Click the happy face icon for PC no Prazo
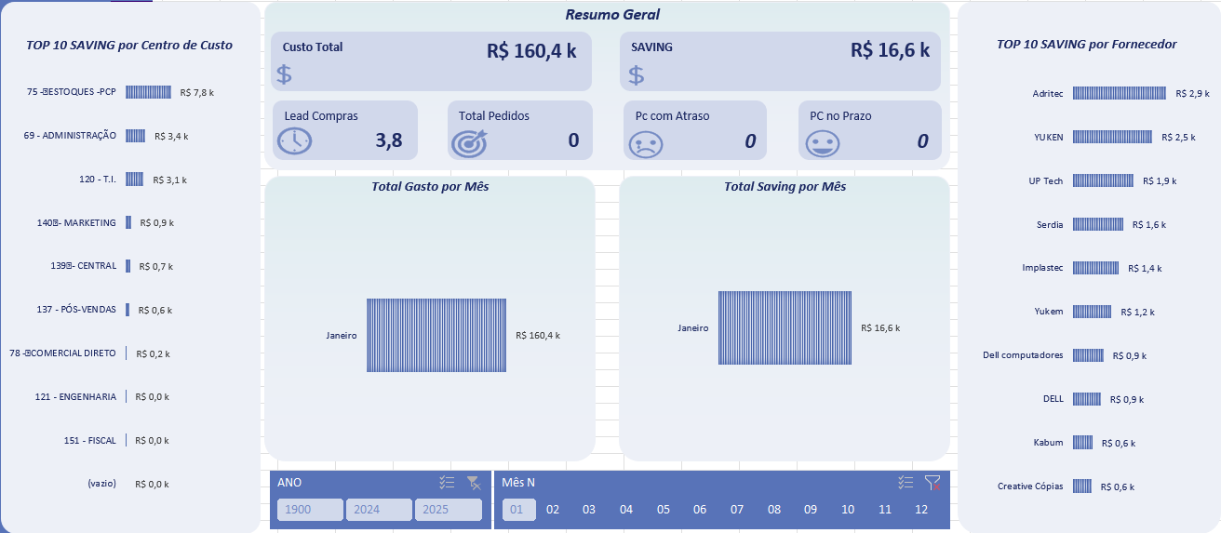 [822, 143]
